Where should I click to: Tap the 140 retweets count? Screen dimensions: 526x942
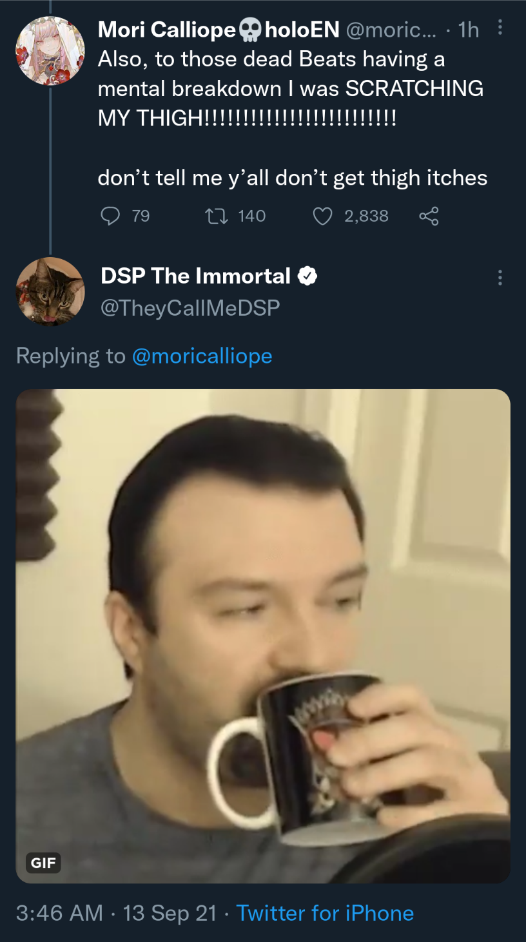pyautogui.click(x=251, y=216)
